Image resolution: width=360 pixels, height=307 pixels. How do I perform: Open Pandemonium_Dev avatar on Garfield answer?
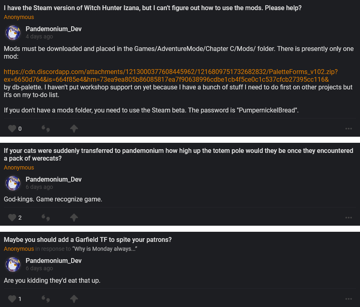(x=13, y=264)
